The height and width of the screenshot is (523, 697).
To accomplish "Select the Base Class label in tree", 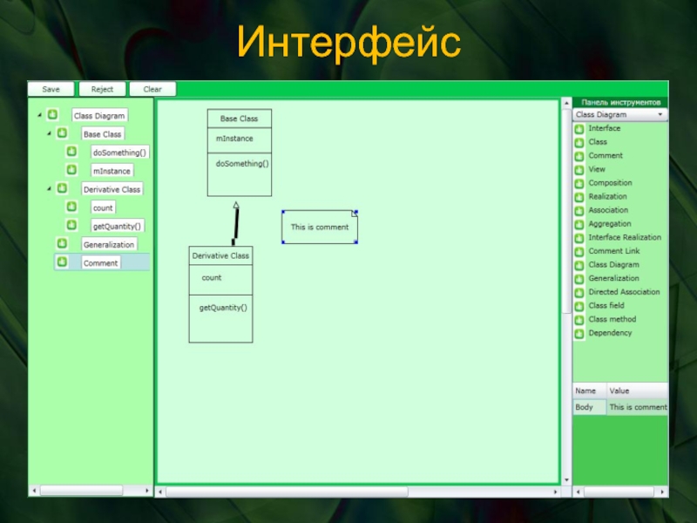I will point(102,134).
